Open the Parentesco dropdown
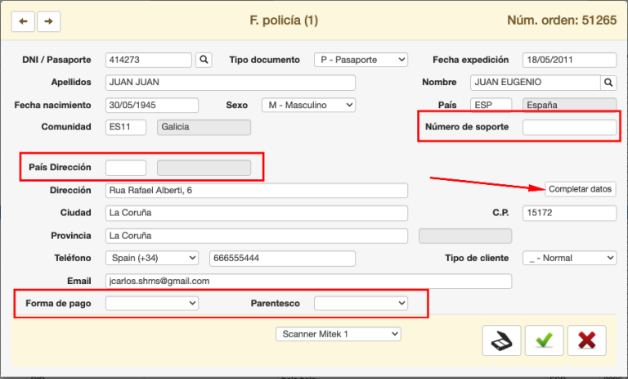 click(361, 303)
